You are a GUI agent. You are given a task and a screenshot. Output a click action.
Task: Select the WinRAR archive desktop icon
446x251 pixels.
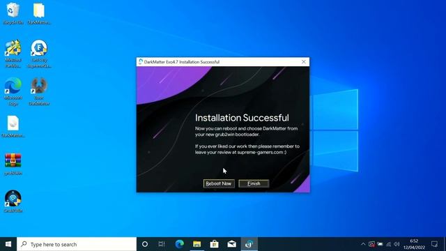click(13, 164)
